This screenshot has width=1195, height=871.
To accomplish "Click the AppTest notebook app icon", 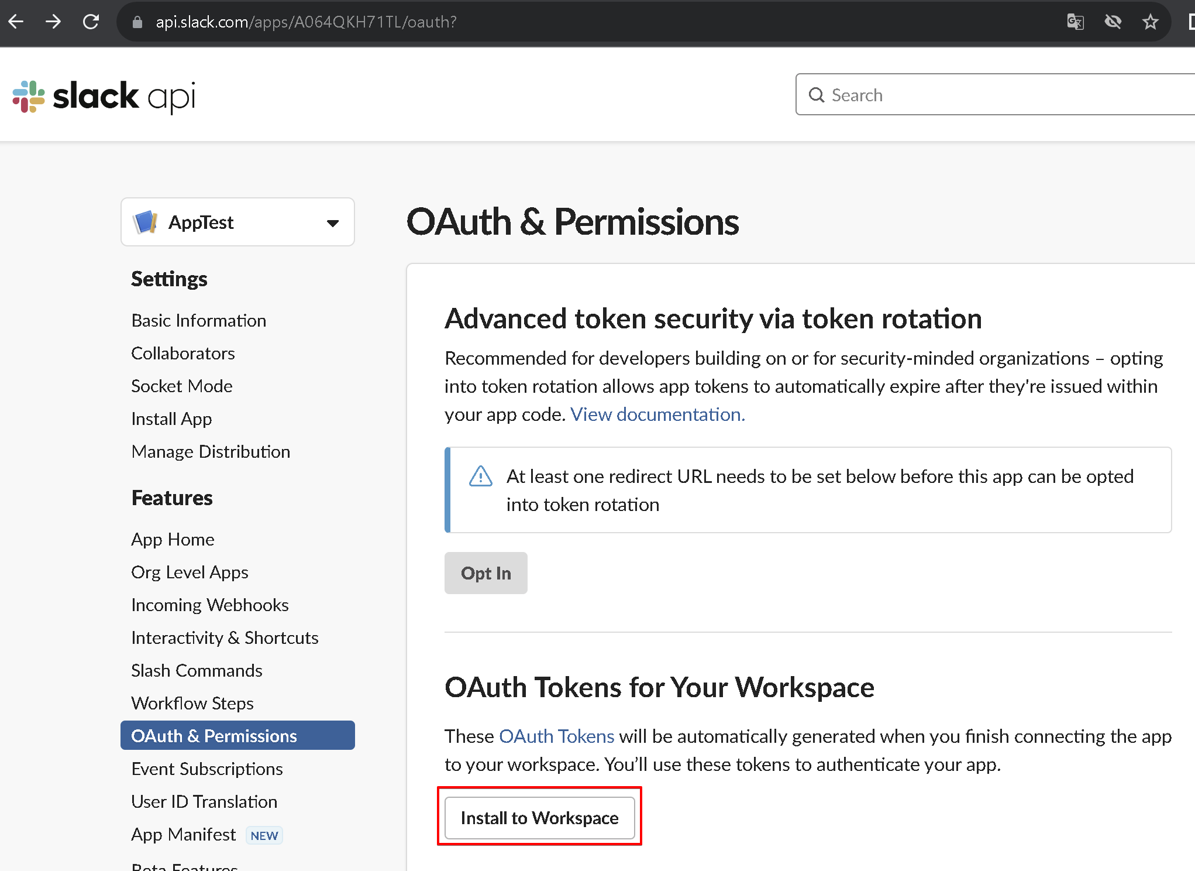I will 145,222.
